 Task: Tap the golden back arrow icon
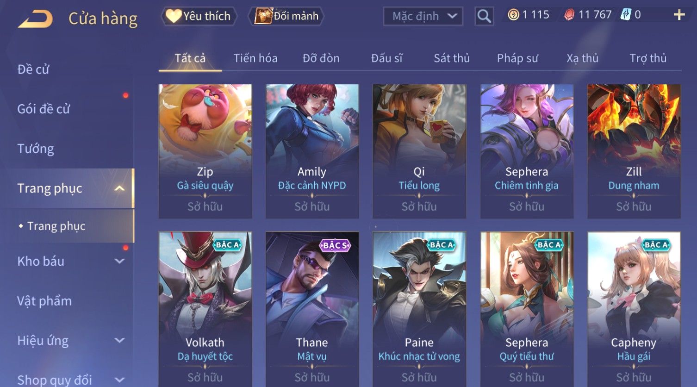(35, 19)
